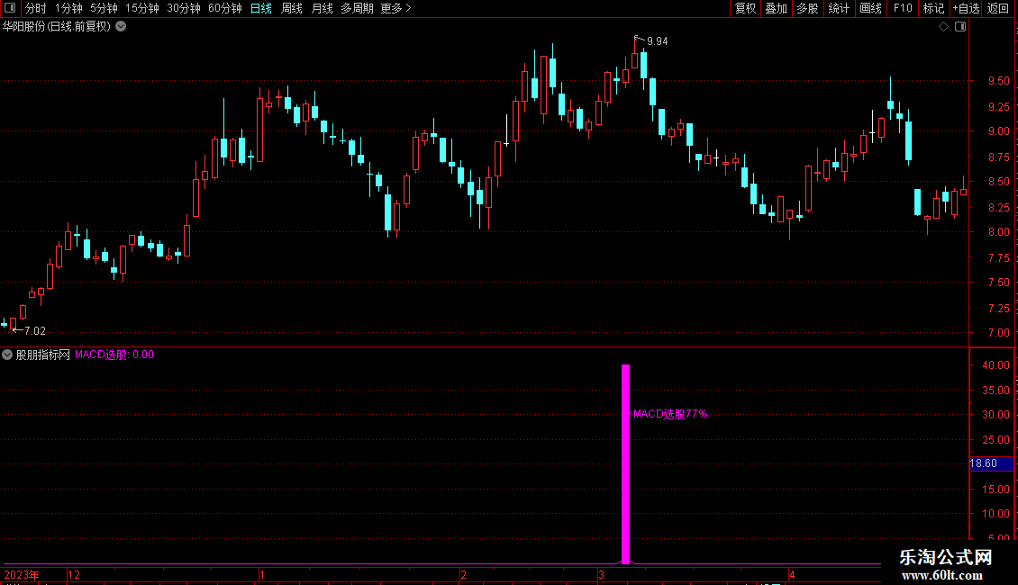This screenshot has height=585, width=1018.
Task: Select the 日线 daily tab
Action: (261, 8)
